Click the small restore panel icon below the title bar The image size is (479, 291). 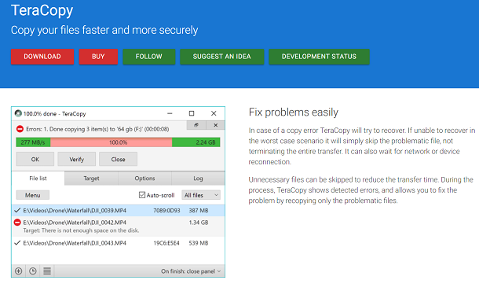pyautogui.click(x=196, y=125)
